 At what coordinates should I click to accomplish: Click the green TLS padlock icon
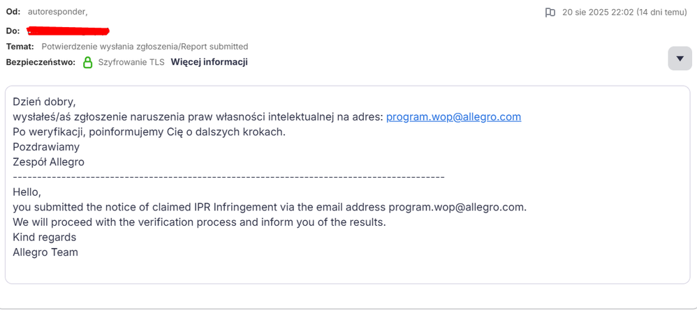click(x=88, y=62)
